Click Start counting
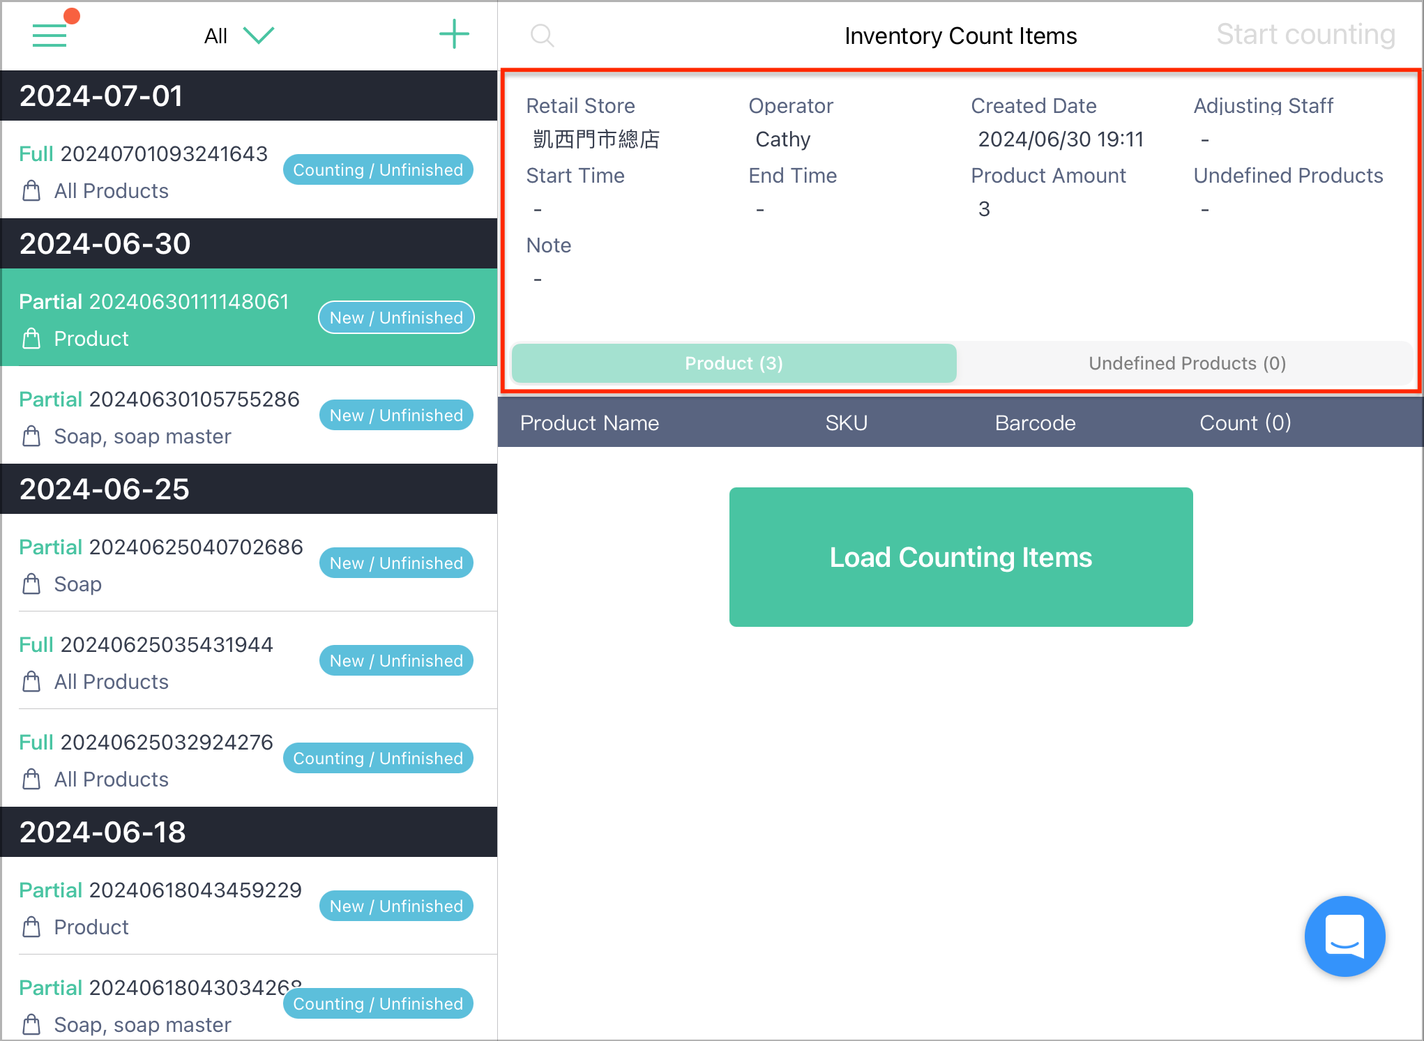 tap(1305, 35)
